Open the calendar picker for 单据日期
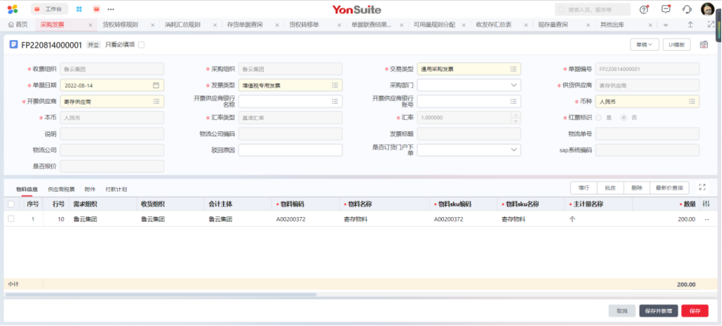 pyautogui.click(x=156, y=85)
